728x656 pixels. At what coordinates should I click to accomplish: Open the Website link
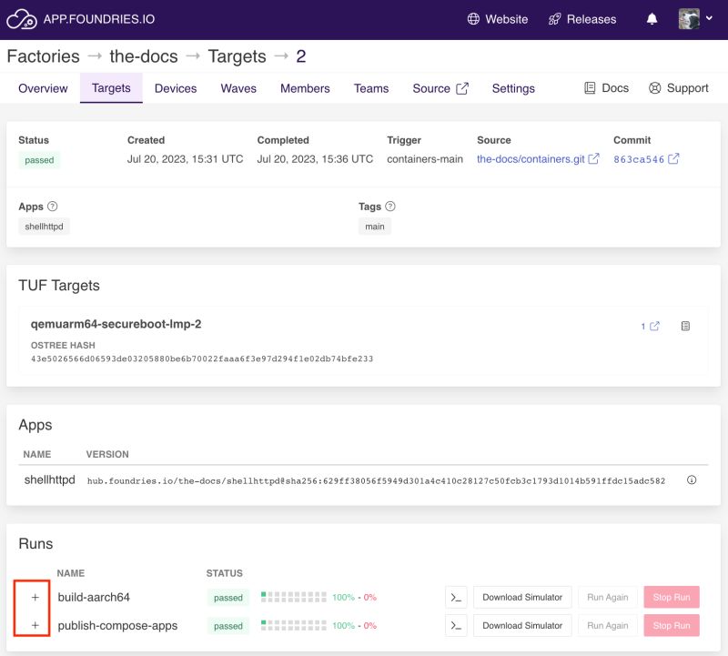[507, 19]
